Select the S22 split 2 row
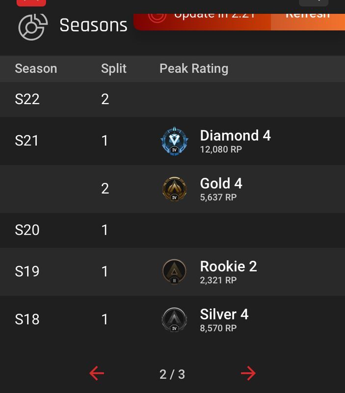 (x=173, y=99)
